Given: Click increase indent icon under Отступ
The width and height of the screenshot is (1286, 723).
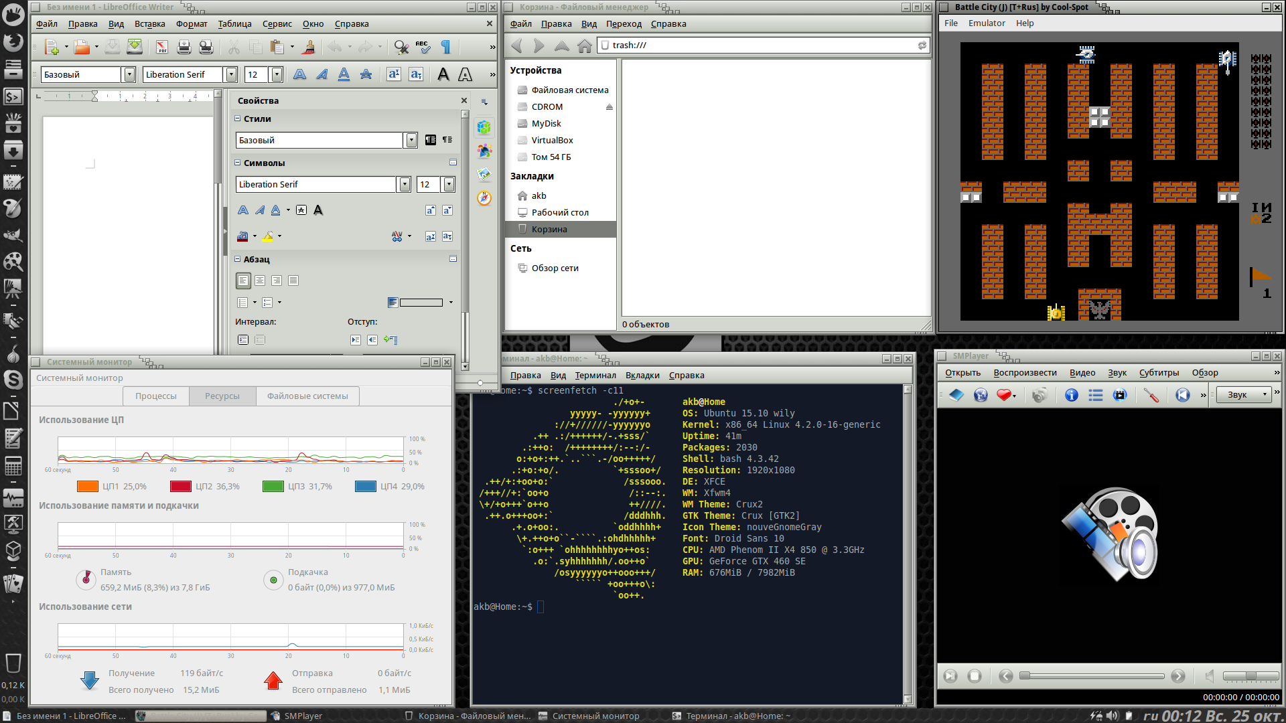Looking at the screenshot, I should pos(356,340).
